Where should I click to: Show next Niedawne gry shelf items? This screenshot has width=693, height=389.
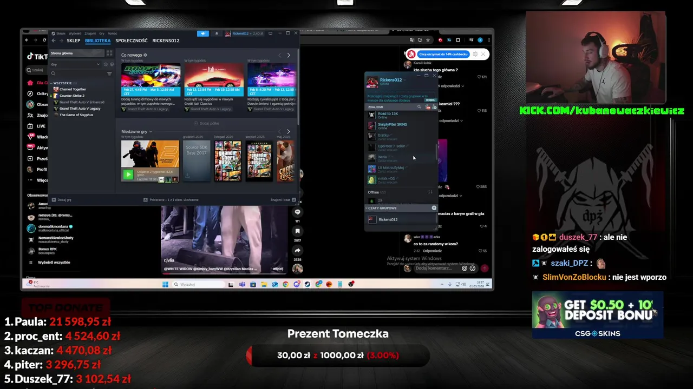288,131
